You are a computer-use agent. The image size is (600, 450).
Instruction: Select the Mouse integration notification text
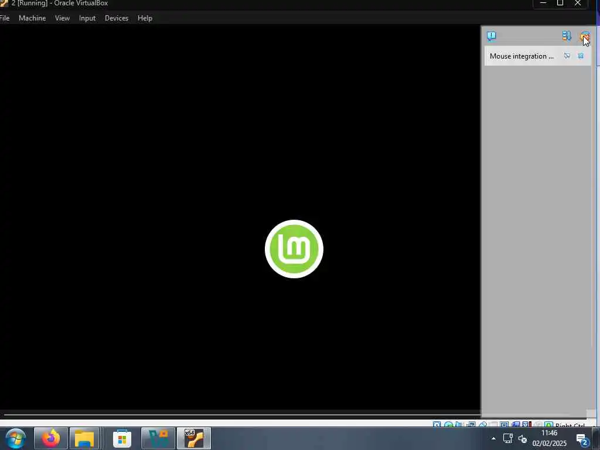[x=521, y=56]
